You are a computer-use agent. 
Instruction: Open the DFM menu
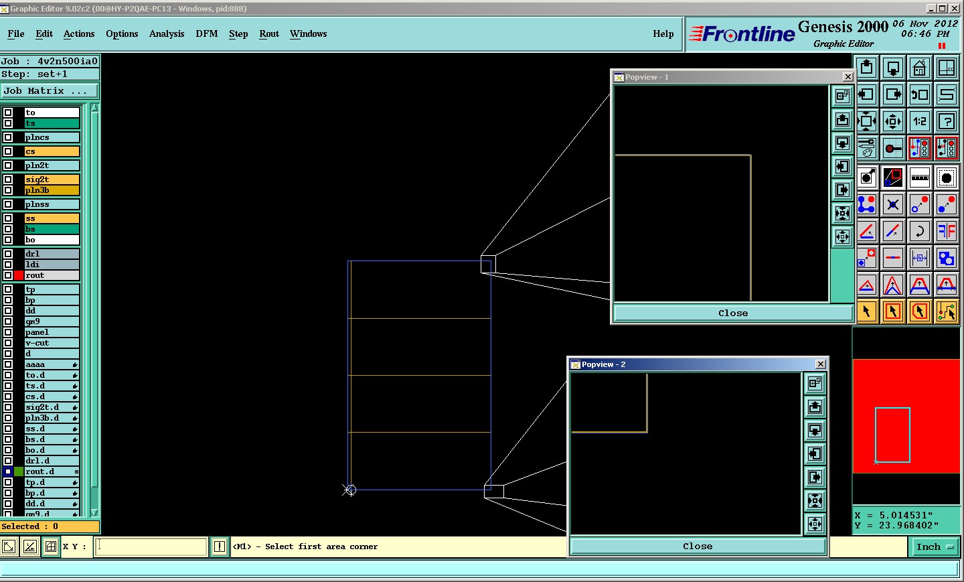coord(207,33)
